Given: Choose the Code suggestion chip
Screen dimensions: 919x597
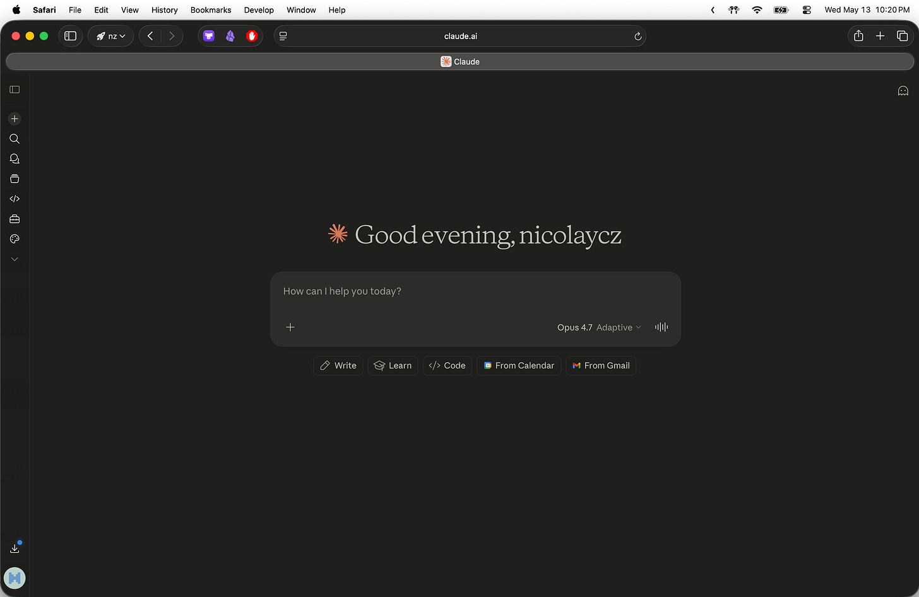Looking at the screenshot, I should click(448, 365).
